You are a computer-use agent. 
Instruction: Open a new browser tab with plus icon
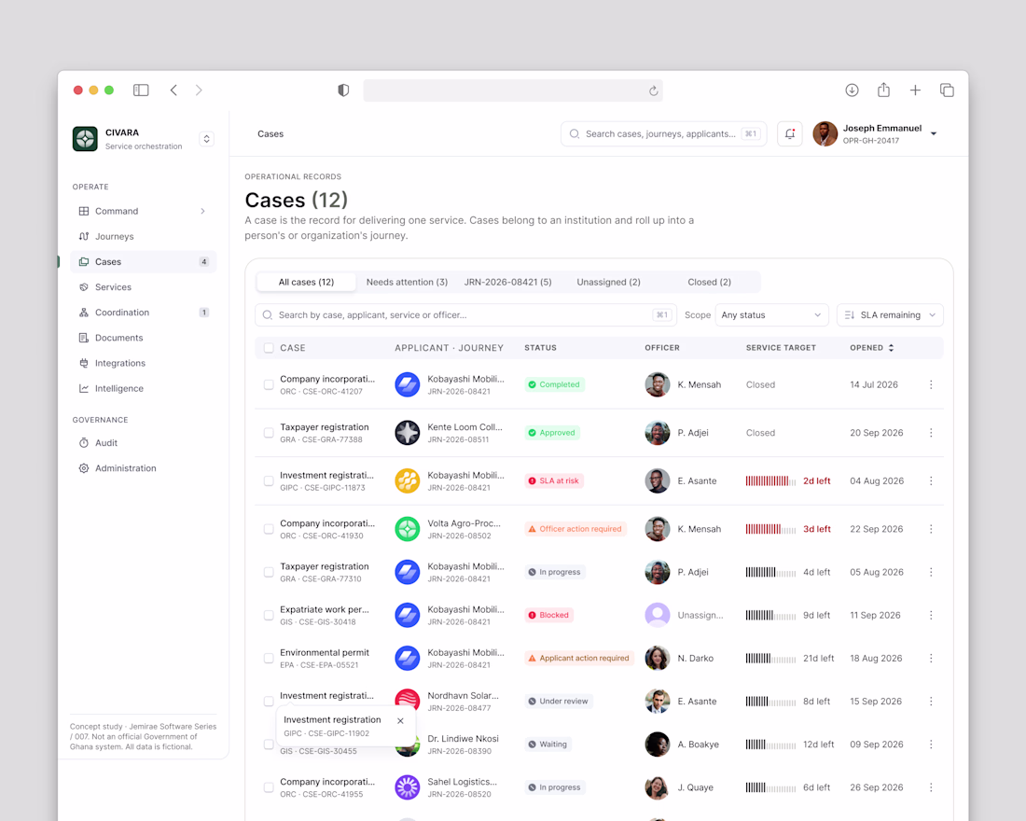point(915,90)
